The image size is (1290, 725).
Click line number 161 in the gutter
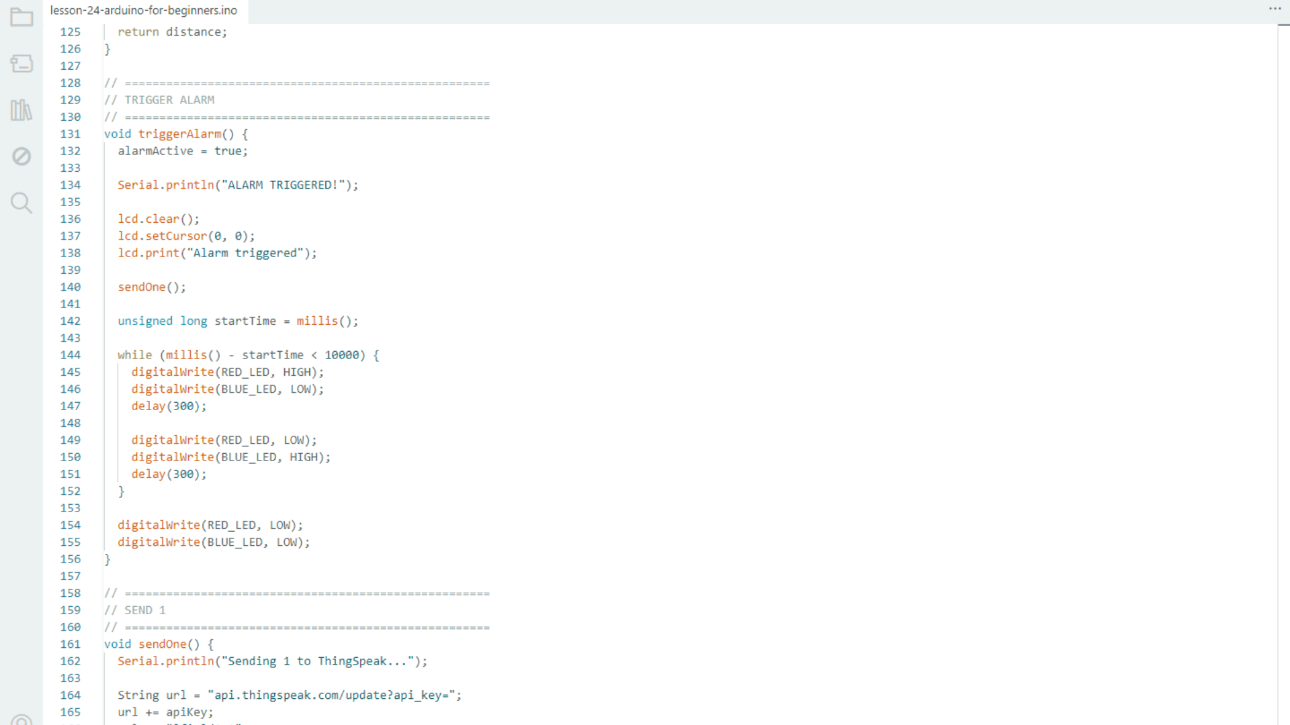click(x=71, y=644)
